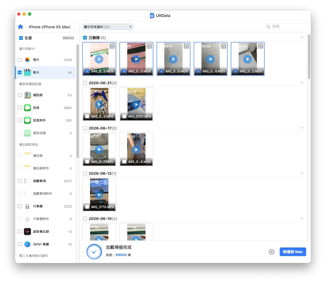Open the Safari bookmarks (書籤) icon
The height and width of the screenshot is (283, 326).
(x=27, y=244)
